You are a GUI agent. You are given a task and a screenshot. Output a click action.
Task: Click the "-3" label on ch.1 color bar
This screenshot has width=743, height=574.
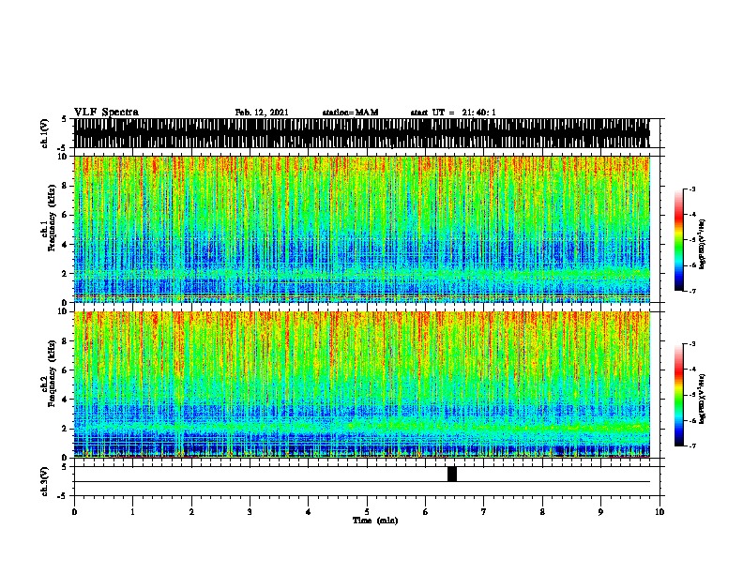[692, 189]
